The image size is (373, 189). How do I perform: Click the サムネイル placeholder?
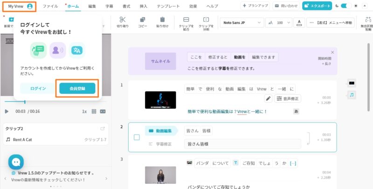(x=160, y=61)
